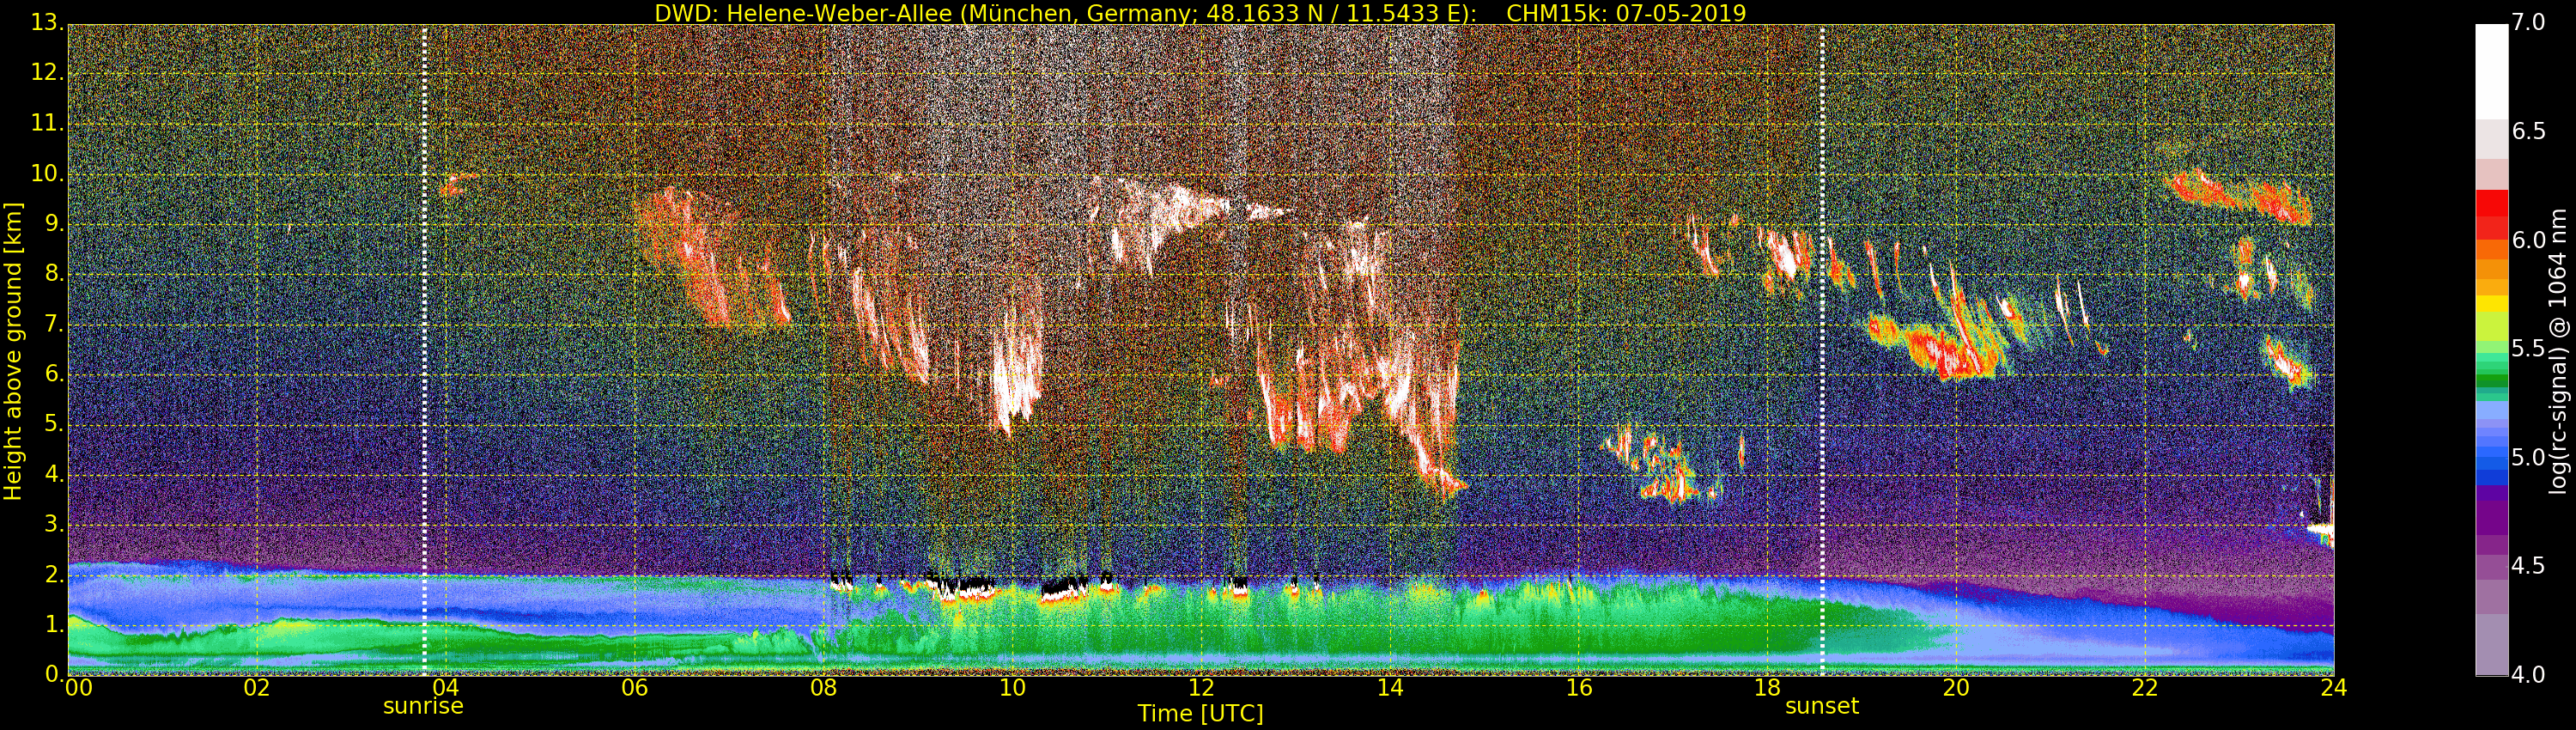
Task: Click the log(rc-signal) @ 1064 nm colorbar label
Action: click(x=2559, y=351)
